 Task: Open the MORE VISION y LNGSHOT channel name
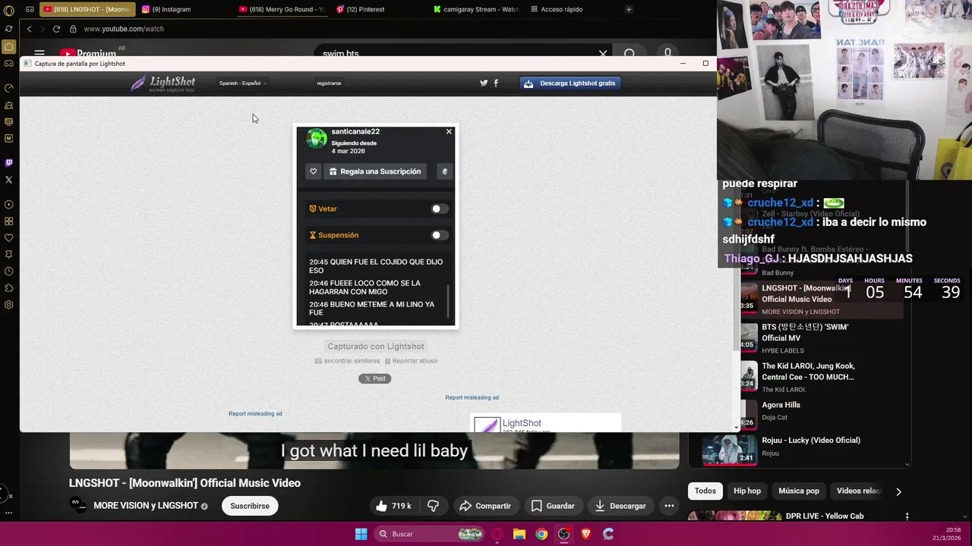[146, 506]
